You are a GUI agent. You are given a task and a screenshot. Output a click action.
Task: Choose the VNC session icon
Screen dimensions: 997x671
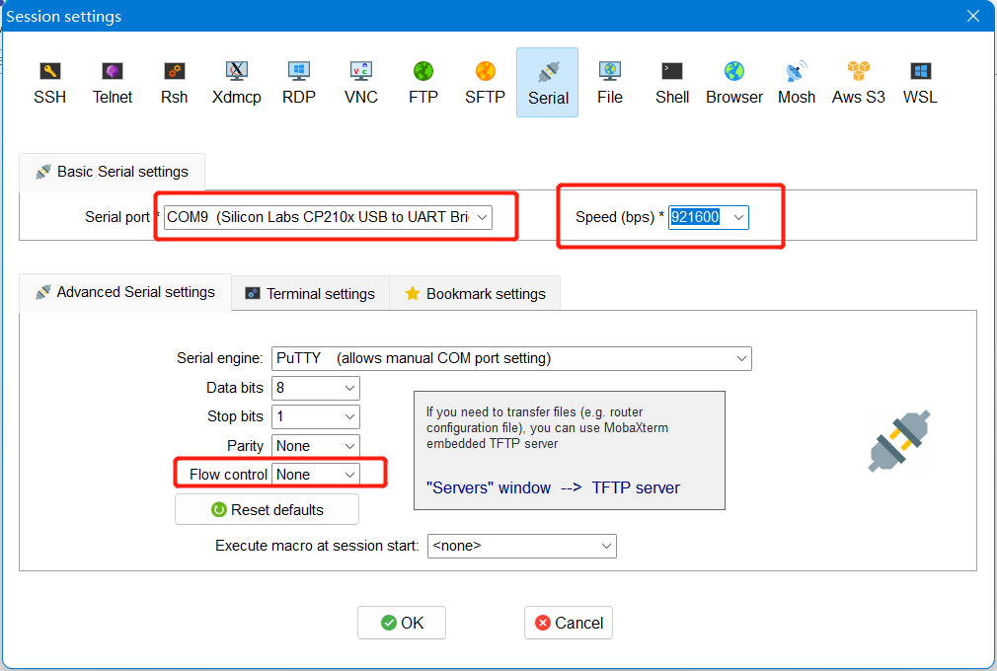tap(361, 83)
